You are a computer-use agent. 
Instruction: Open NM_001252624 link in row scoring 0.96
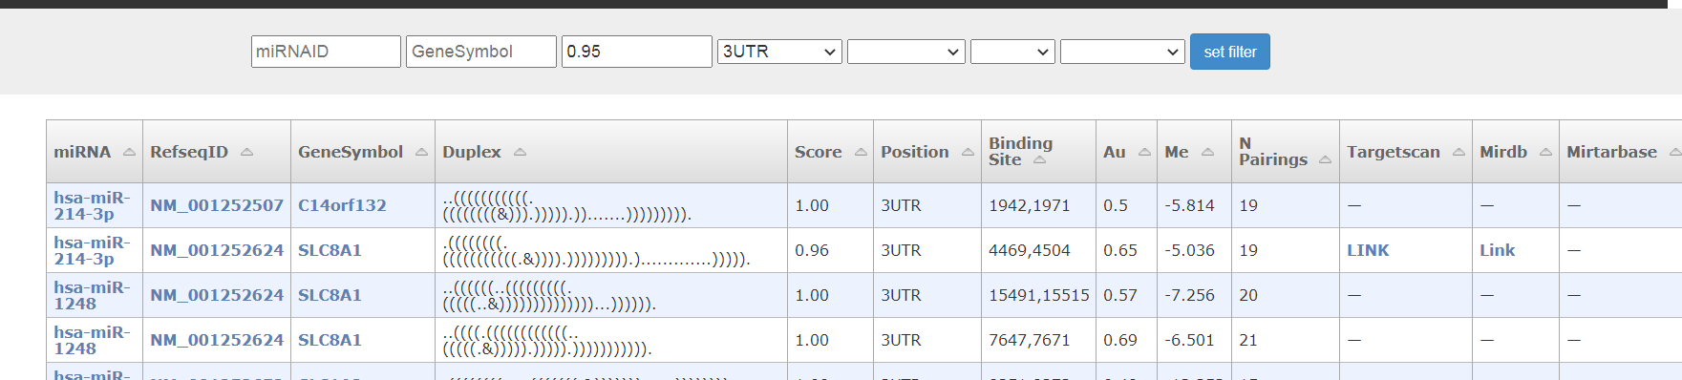tap(217, 250)
